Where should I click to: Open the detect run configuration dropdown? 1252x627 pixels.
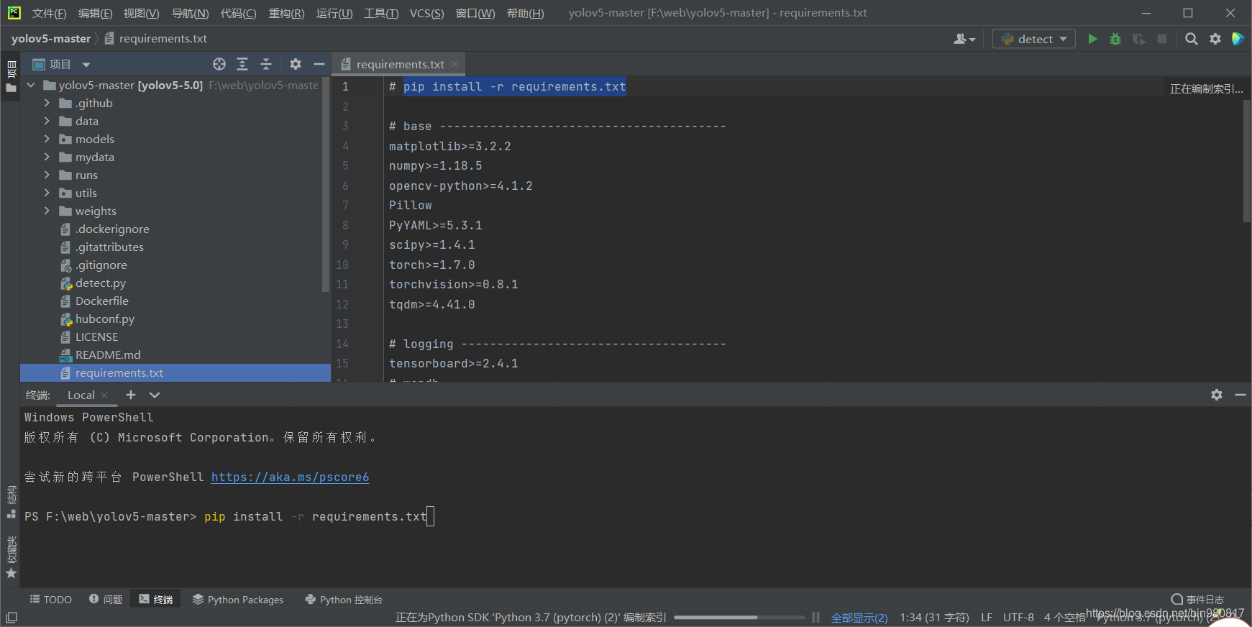pyautogui.click(x=1034, y=39)
